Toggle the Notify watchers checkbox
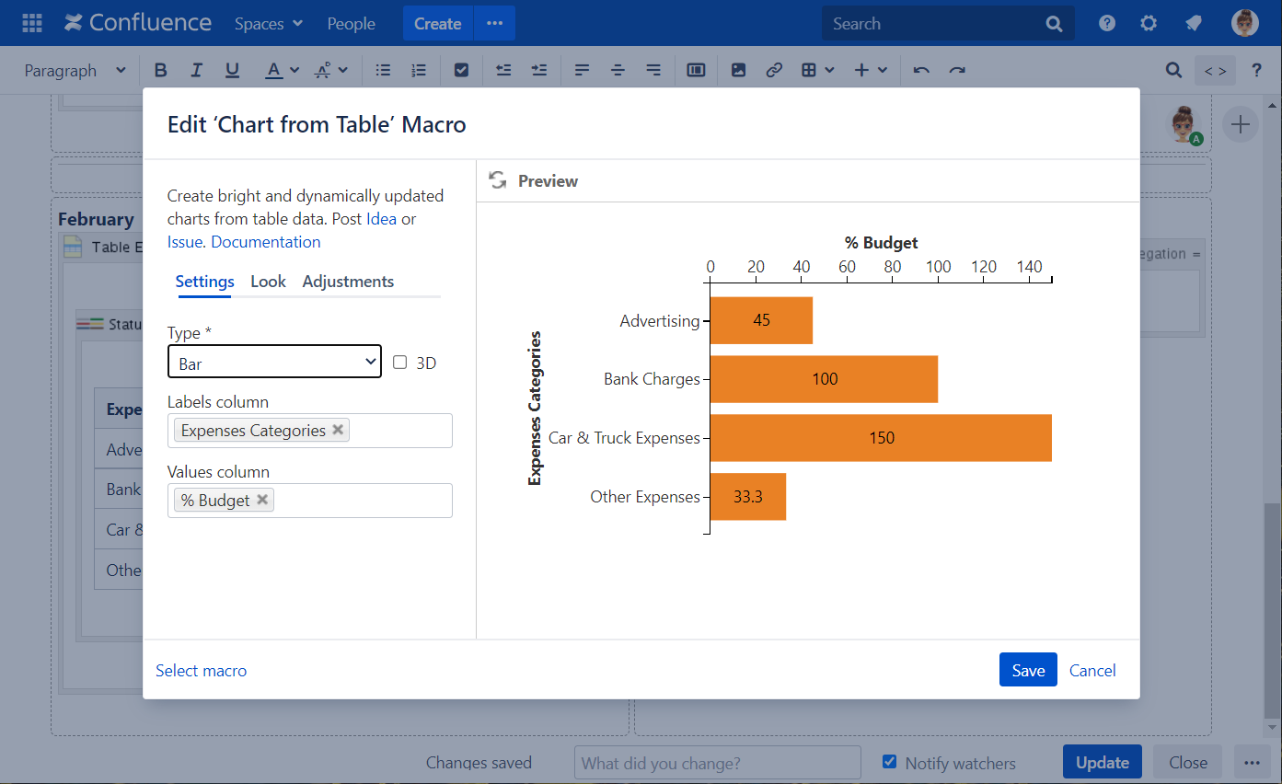 click(x=889, y=762)
